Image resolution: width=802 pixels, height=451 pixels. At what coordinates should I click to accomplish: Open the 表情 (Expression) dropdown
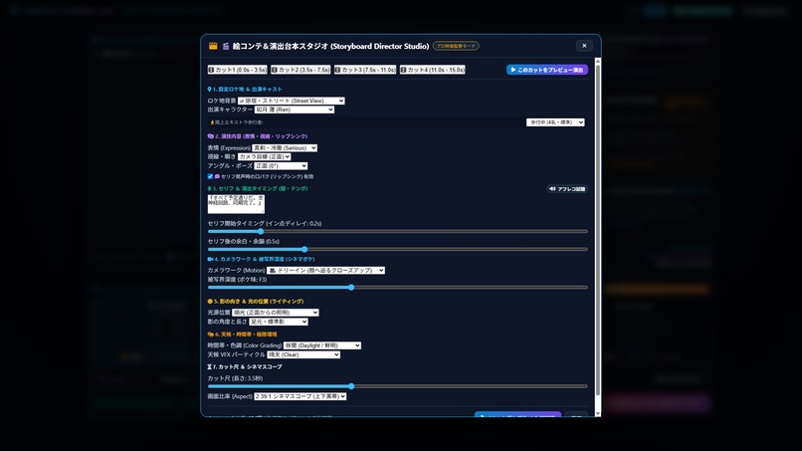tap(285, 148)
